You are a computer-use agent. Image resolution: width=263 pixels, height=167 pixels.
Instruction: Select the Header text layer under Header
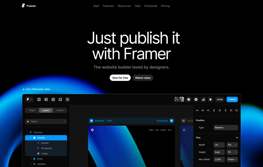pos(46,143)
